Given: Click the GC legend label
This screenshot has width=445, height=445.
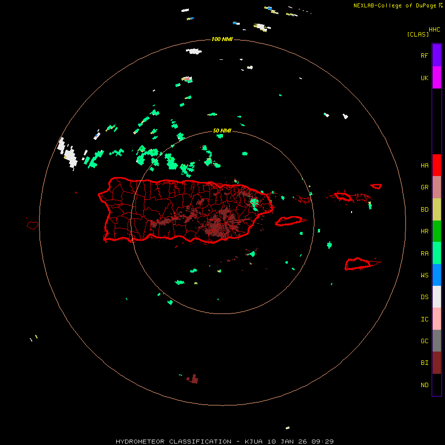Looking at the screenshot, I should pyautogui.click(x=424, y=341).
